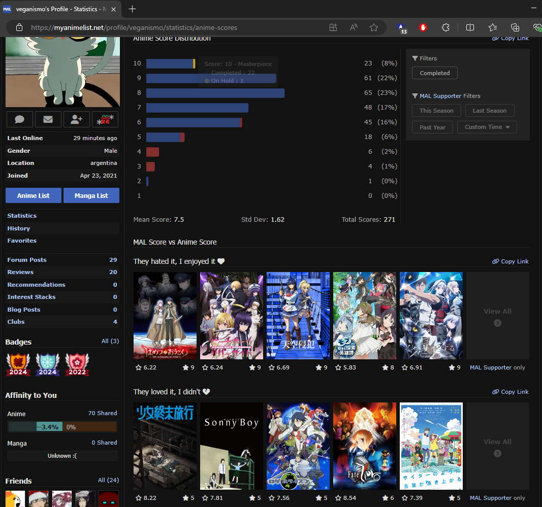This screenshot has height=507, width=542.
Task: Click the site info lock icon
Action: click(19, 27)
